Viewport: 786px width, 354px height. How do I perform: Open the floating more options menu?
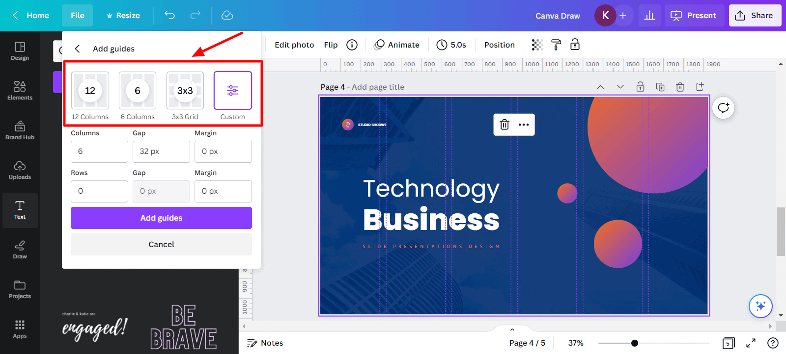(524, 125)
